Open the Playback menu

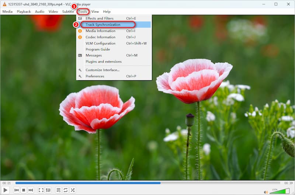[x=24, y=12]
